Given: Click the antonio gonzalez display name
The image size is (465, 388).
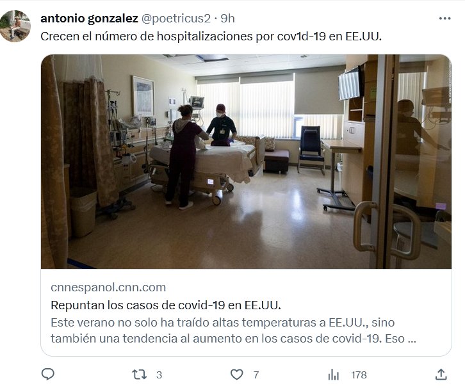Looking at the screenshot, I should pos(89,19).
